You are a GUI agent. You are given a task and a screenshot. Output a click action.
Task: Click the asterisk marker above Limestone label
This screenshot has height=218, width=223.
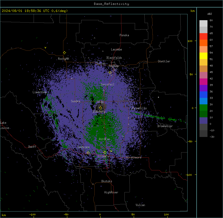tap(40, 90)
